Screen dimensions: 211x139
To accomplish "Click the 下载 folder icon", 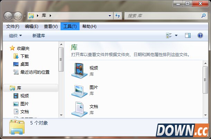I will (16, 56).
